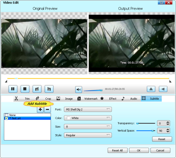Click the scissors Trim icon
176x158 pixels.
click(16, 98)
